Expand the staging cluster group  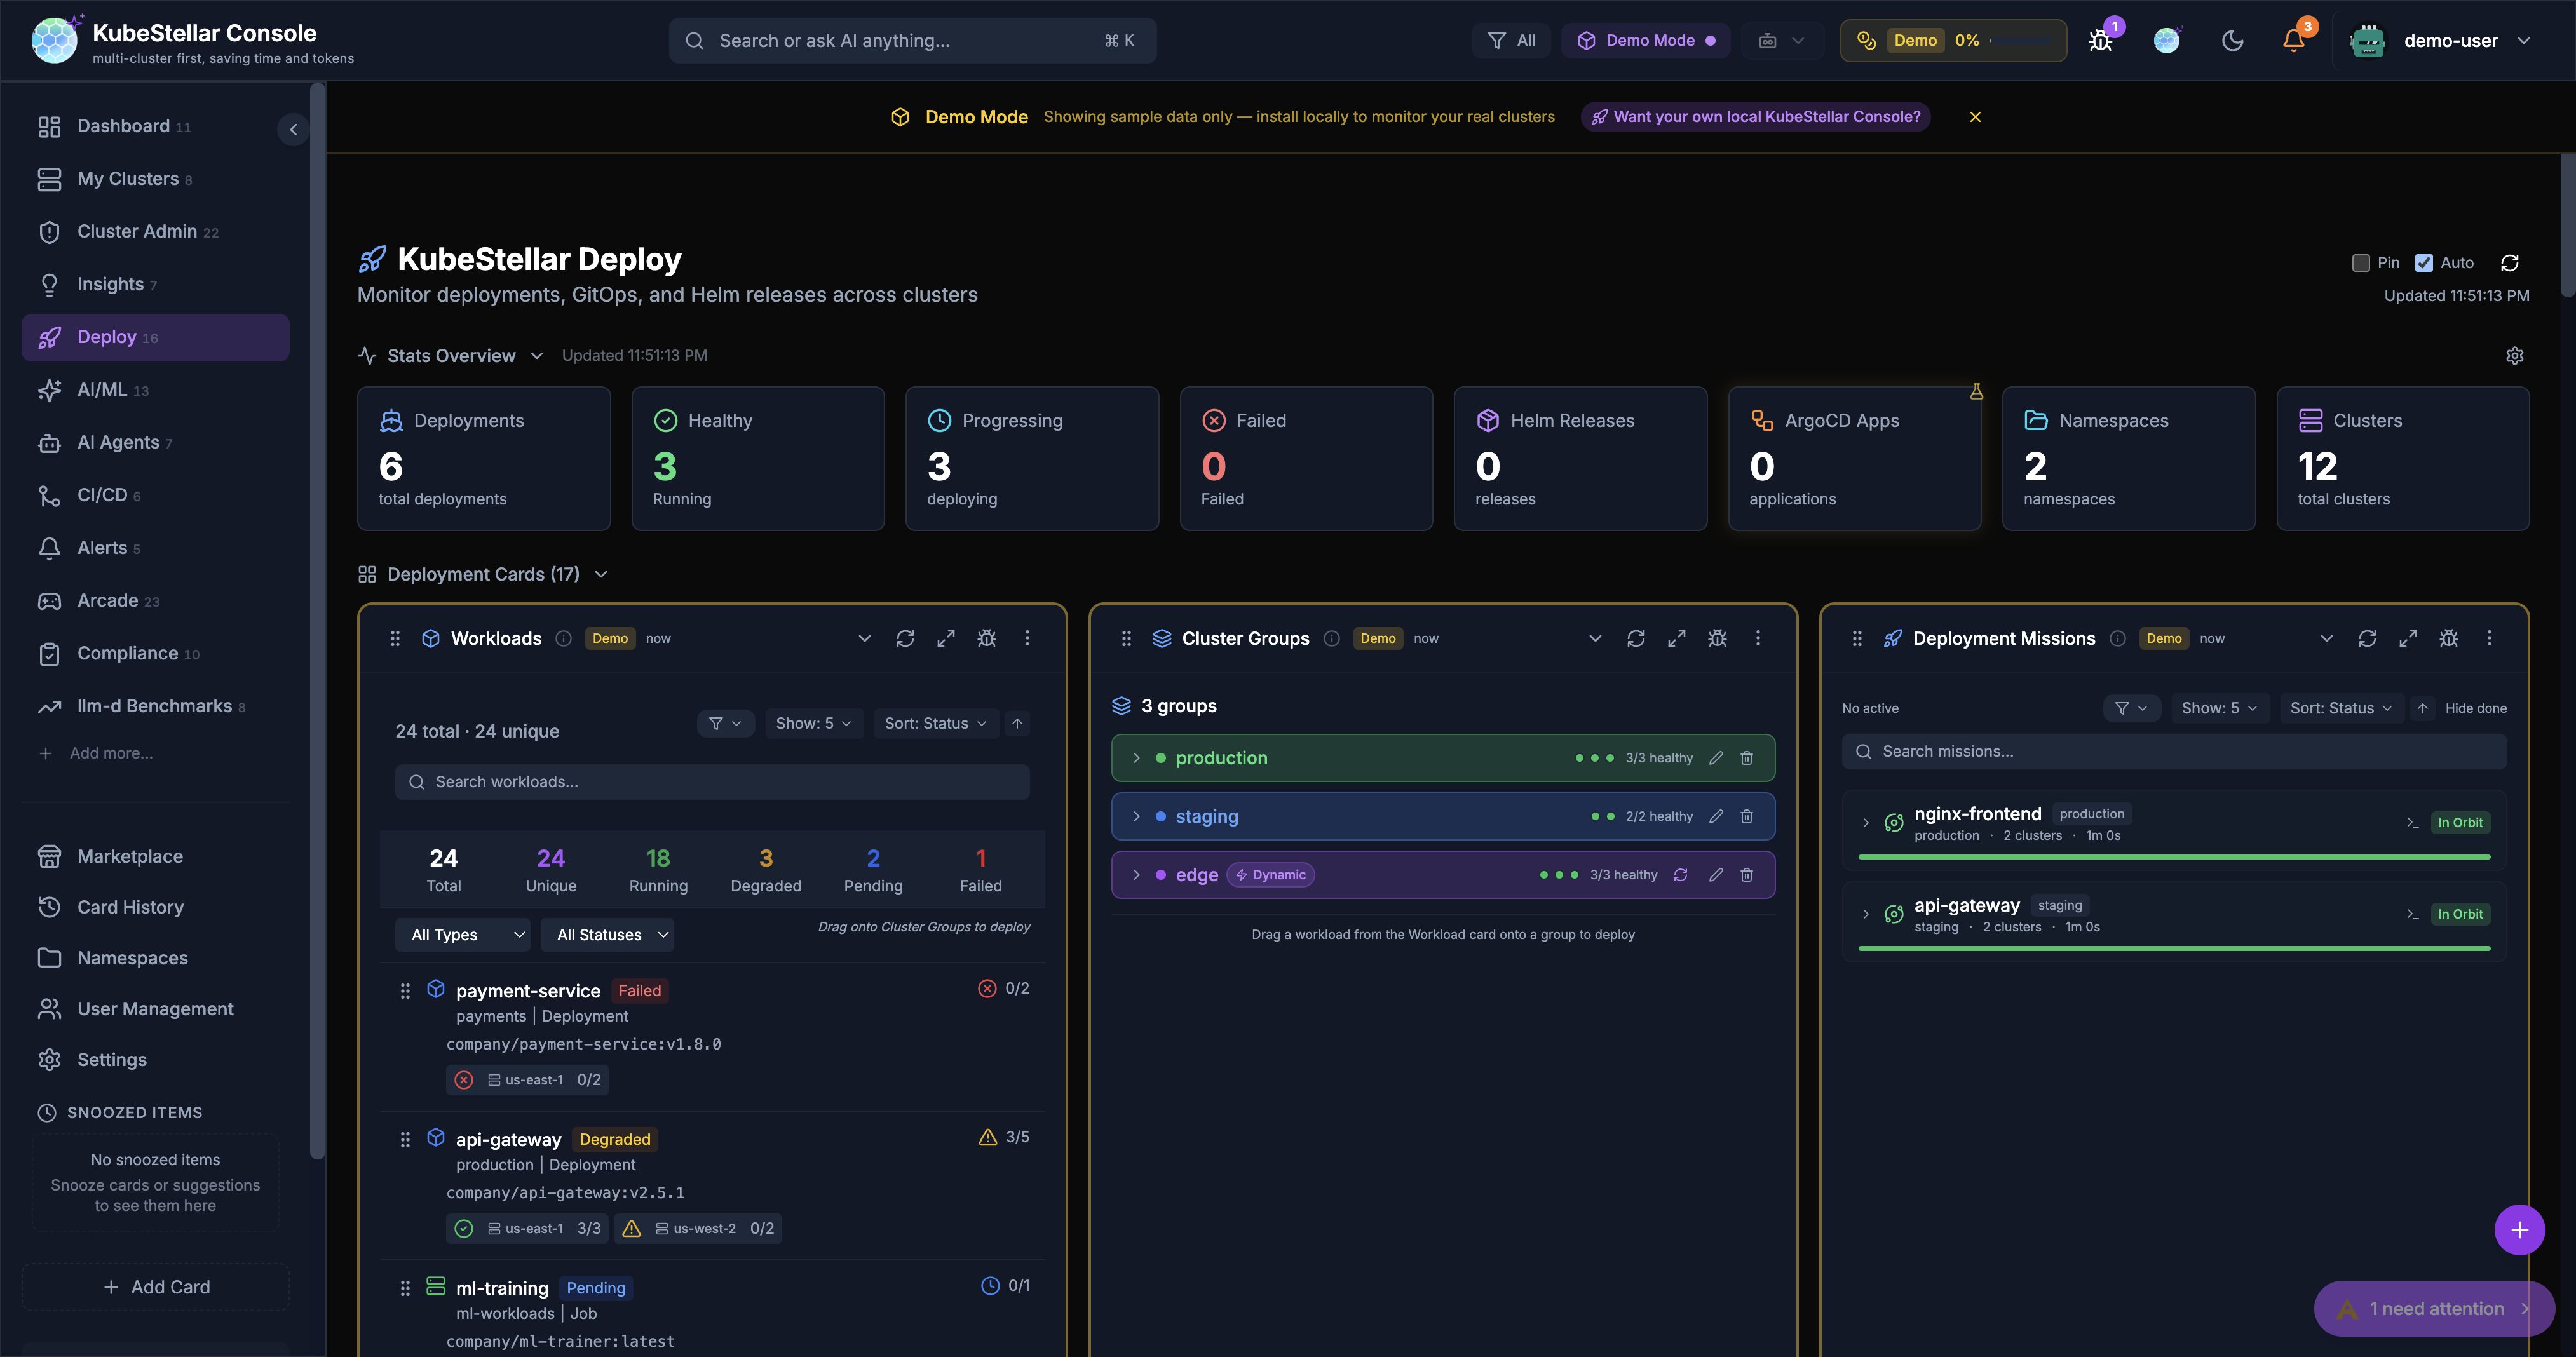tap(1136, 816)
